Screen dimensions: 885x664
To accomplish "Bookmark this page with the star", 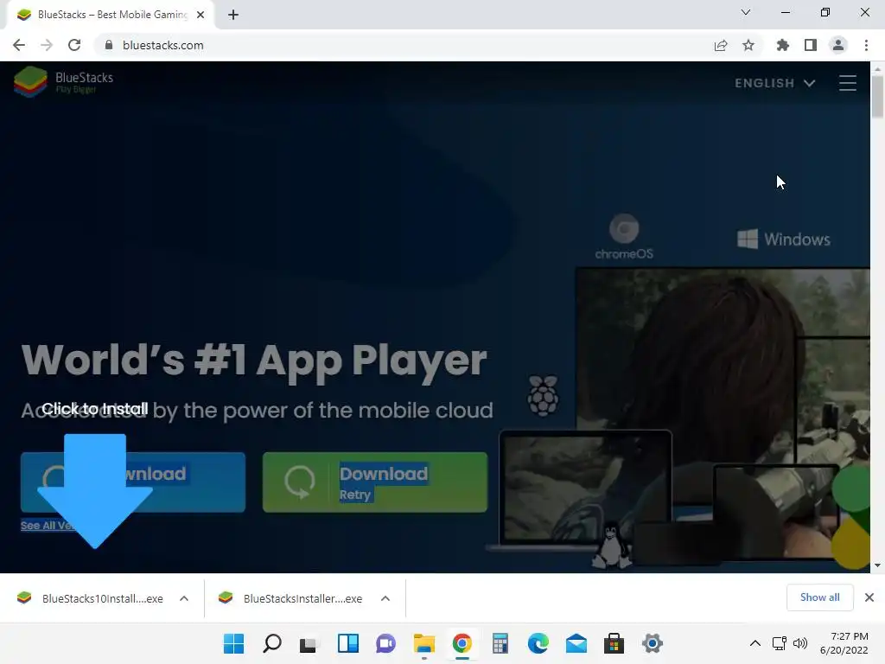I will 748,45.
